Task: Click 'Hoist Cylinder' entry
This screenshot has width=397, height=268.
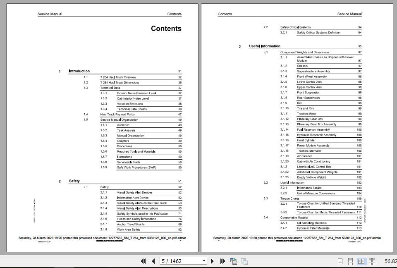Action: (x=306, y=141)
